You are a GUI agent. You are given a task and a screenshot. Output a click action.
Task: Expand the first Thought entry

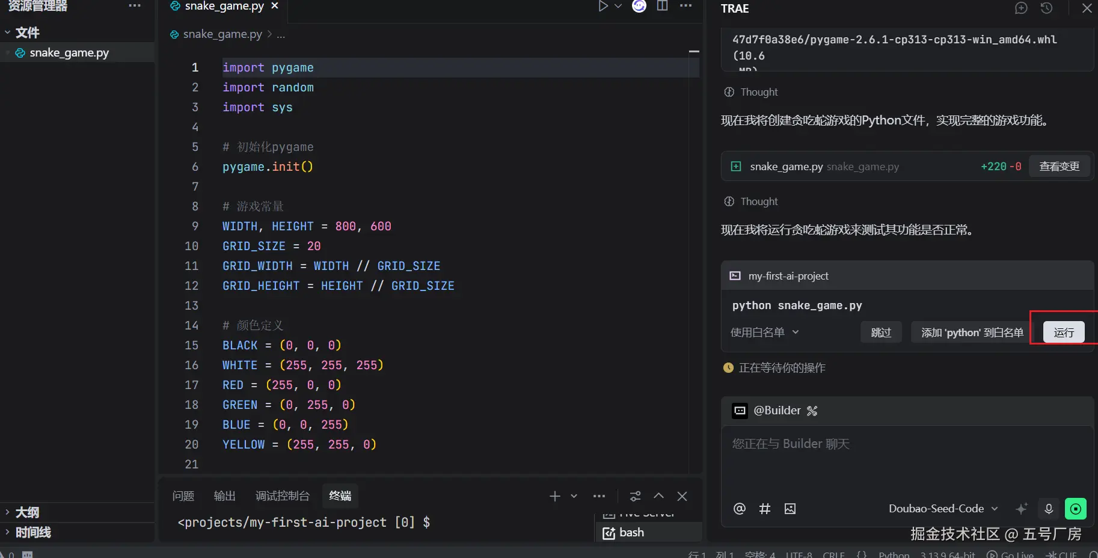click(x=751, y=92)
